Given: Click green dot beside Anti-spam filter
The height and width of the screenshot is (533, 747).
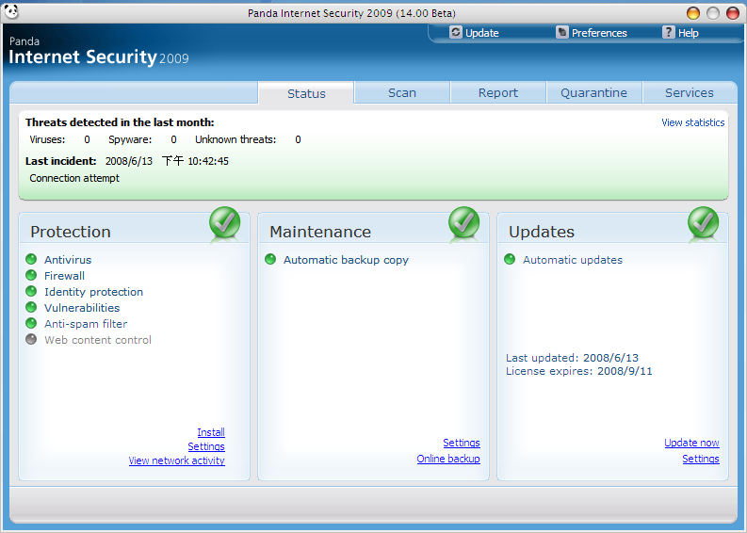Looking at the screenshot, I should pos(31,323).
